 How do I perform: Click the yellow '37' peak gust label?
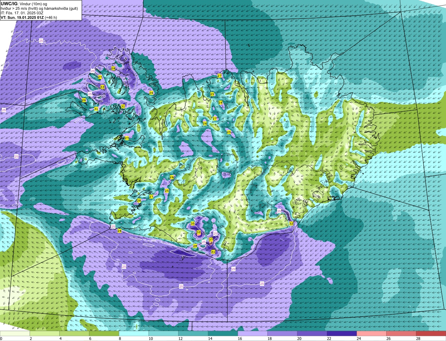[211, 240]
